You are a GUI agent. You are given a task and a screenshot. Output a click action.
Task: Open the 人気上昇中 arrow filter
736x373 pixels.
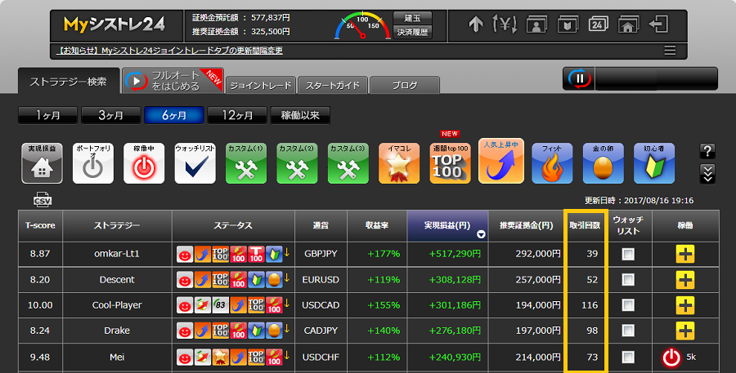[500, 161]
